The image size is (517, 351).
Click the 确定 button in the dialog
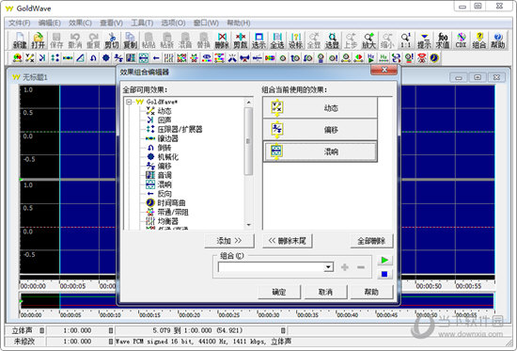(279, 292)
